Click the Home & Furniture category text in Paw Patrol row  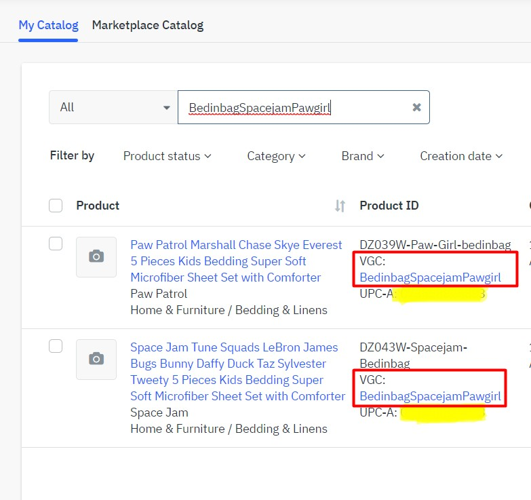click(229, 310)
